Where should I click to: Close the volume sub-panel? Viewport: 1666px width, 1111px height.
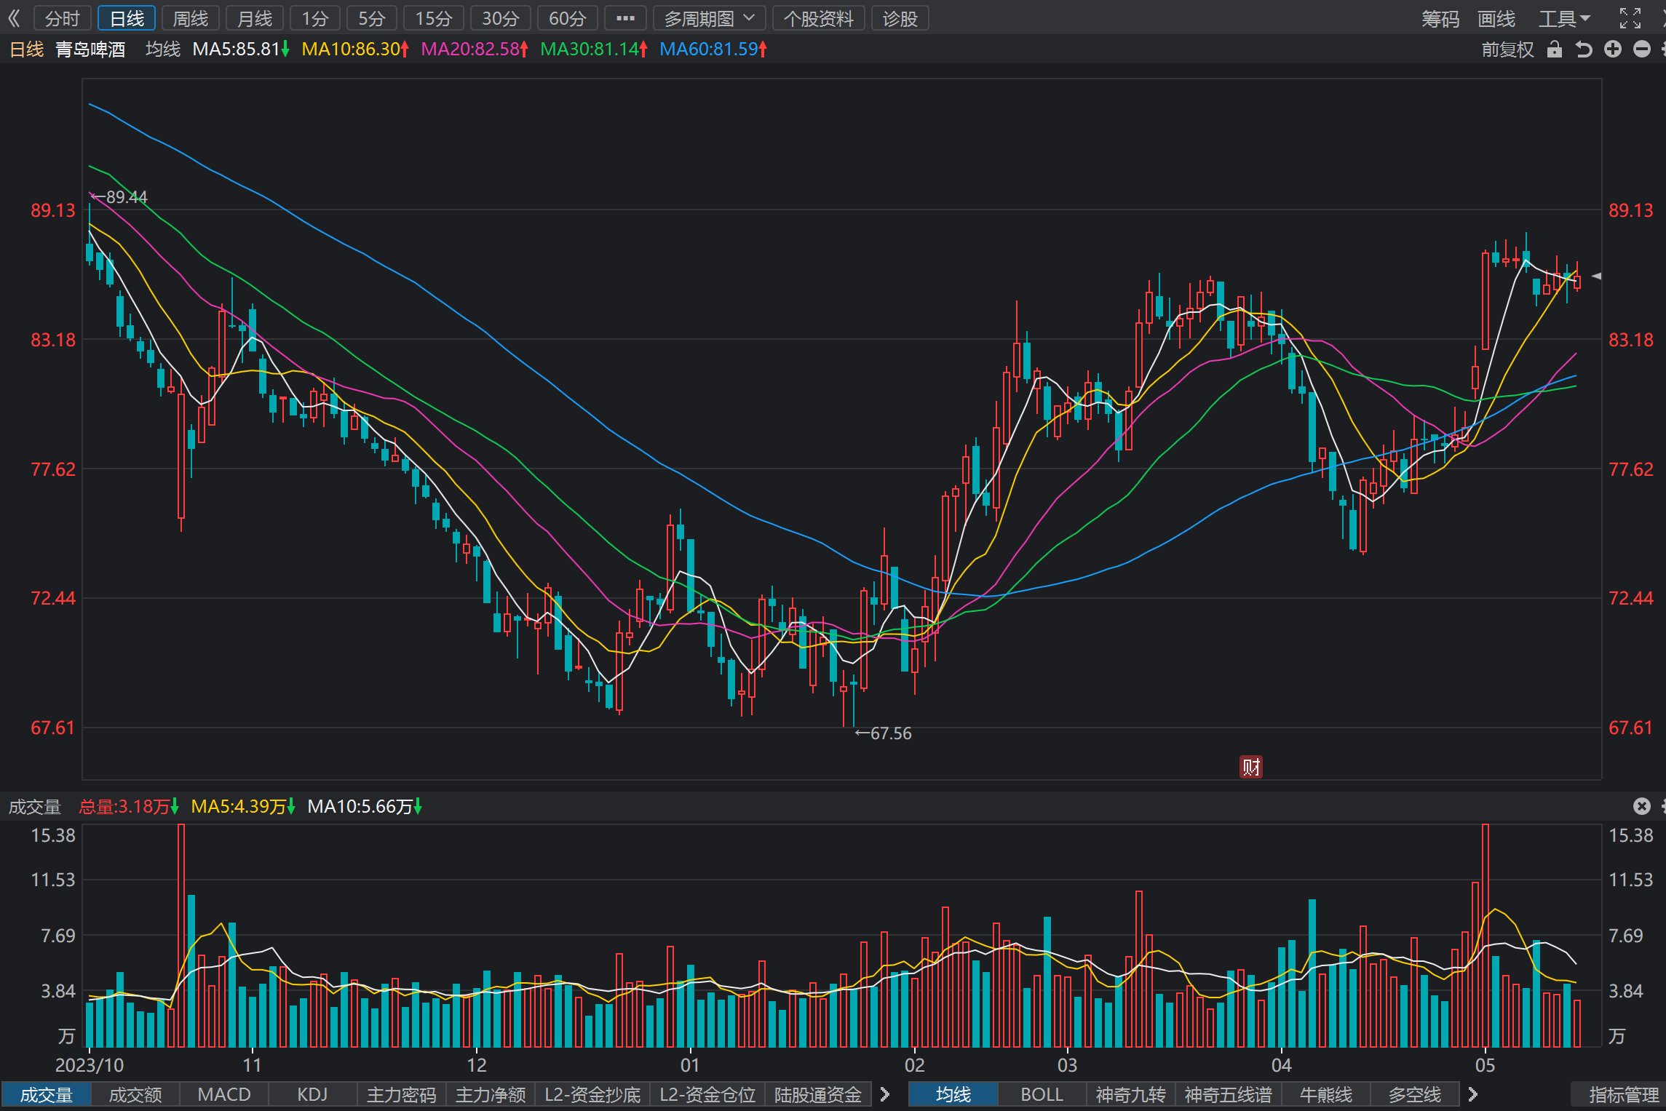(x=1641, y=806)
